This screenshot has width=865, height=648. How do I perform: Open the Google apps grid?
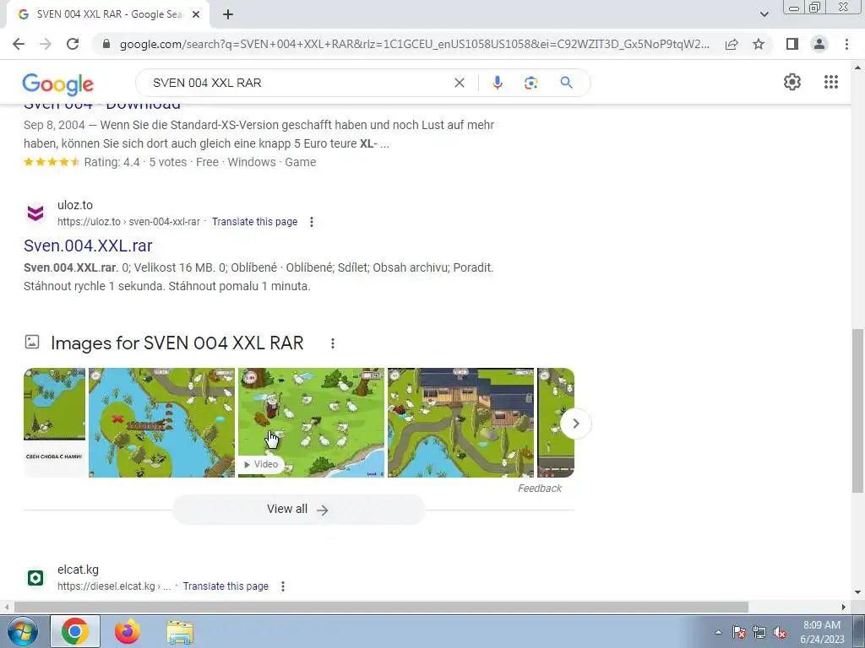(831, 82)
